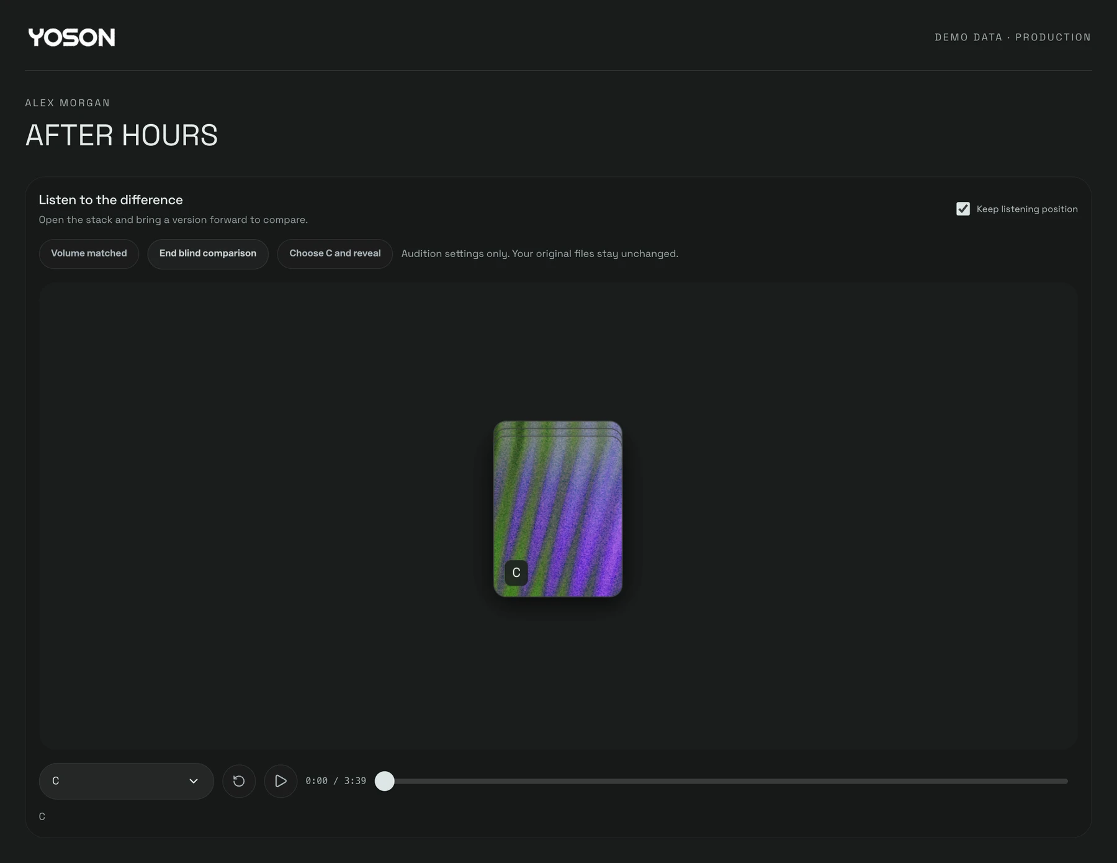Open the stacked version cards
Screen dimensions: 1117x863
coord(558,509)
